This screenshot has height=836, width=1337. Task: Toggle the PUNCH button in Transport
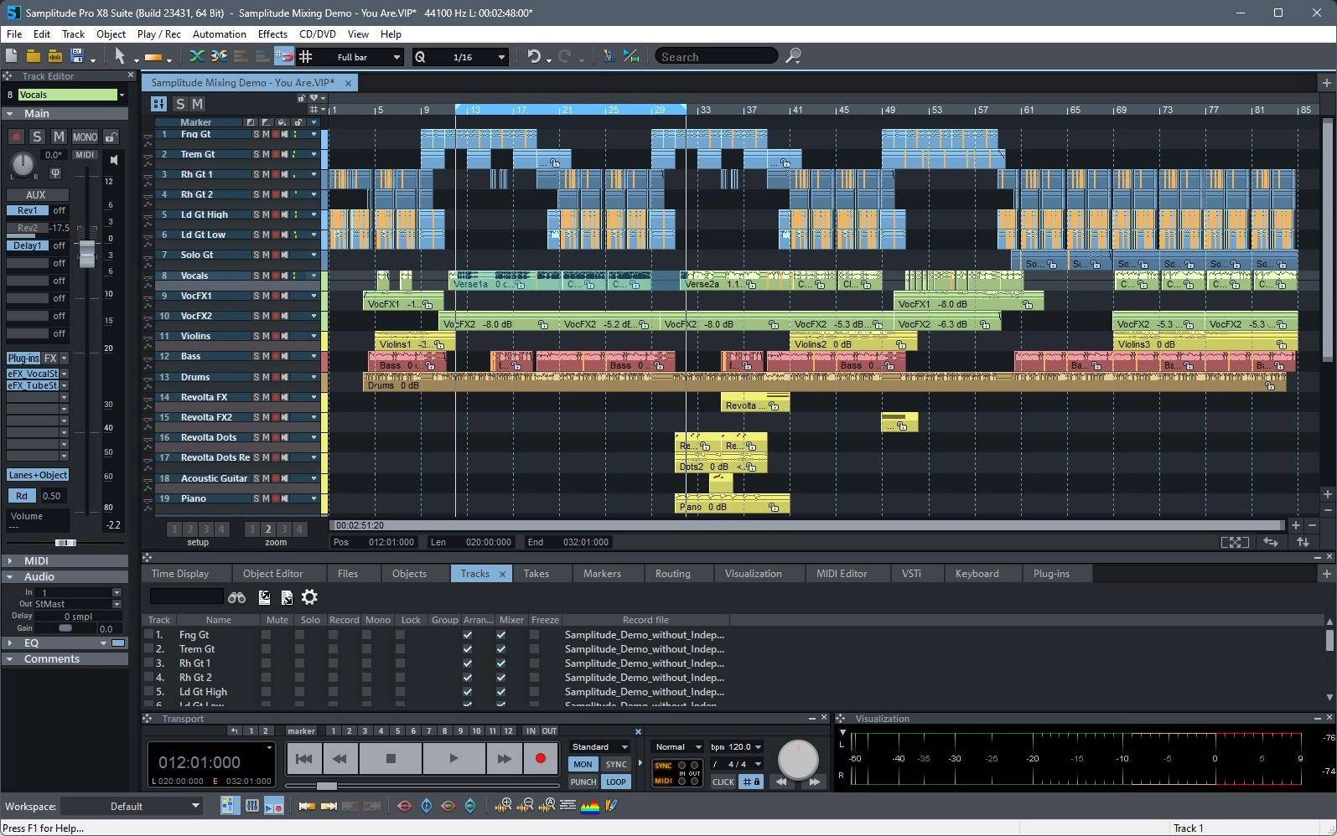pyautogui.click(x=583, y=782)
